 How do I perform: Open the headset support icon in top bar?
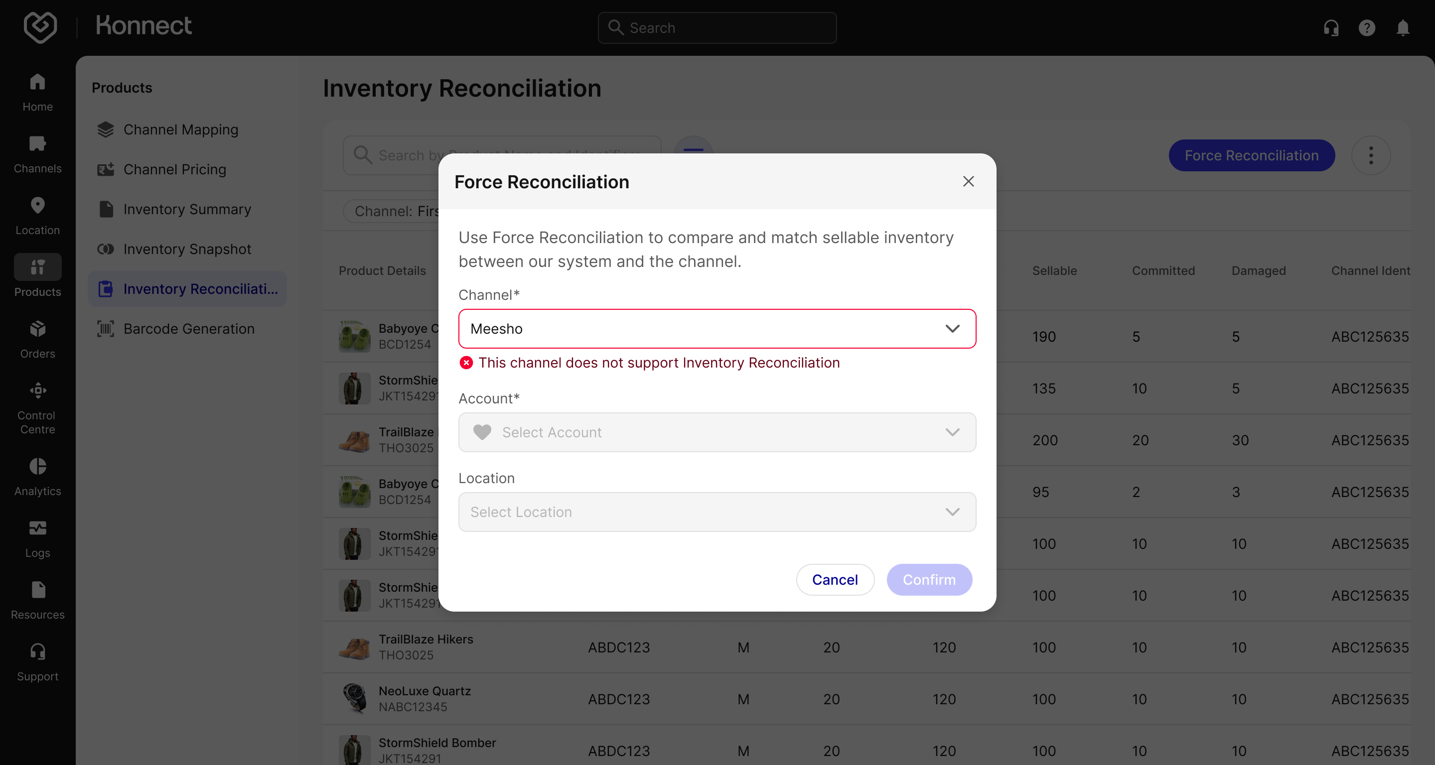pos(1331,28)
